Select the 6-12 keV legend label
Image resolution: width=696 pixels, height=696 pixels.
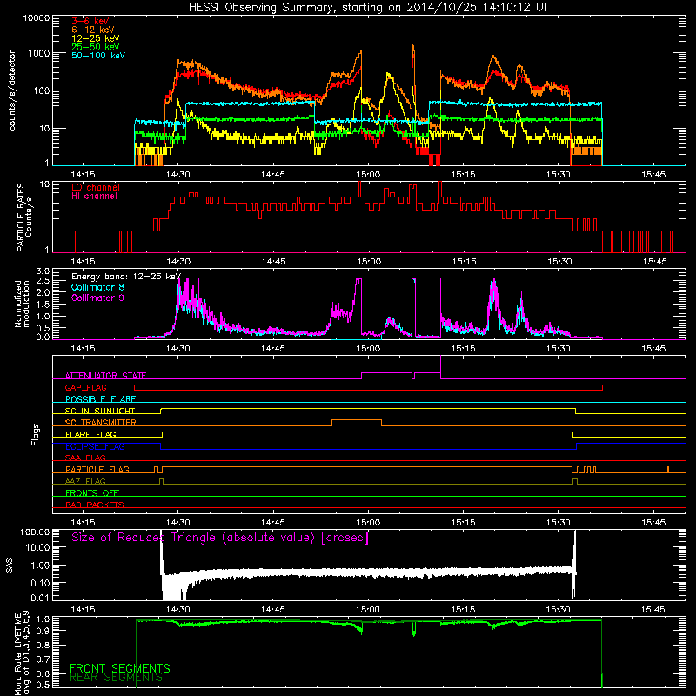[93, 30]
